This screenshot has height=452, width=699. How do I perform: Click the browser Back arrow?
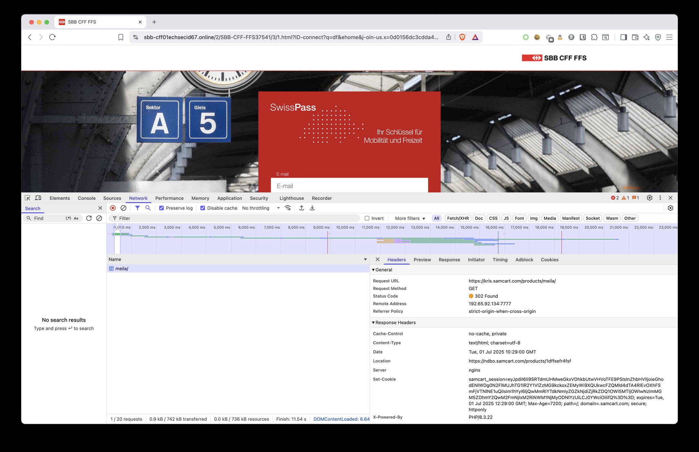30,37
